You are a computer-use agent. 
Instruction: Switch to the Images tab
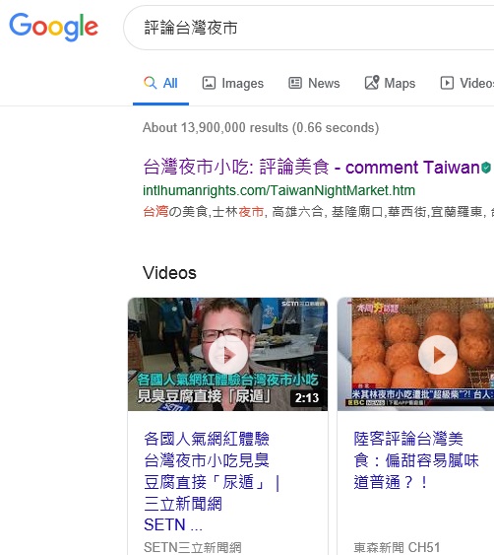[233, 83]
